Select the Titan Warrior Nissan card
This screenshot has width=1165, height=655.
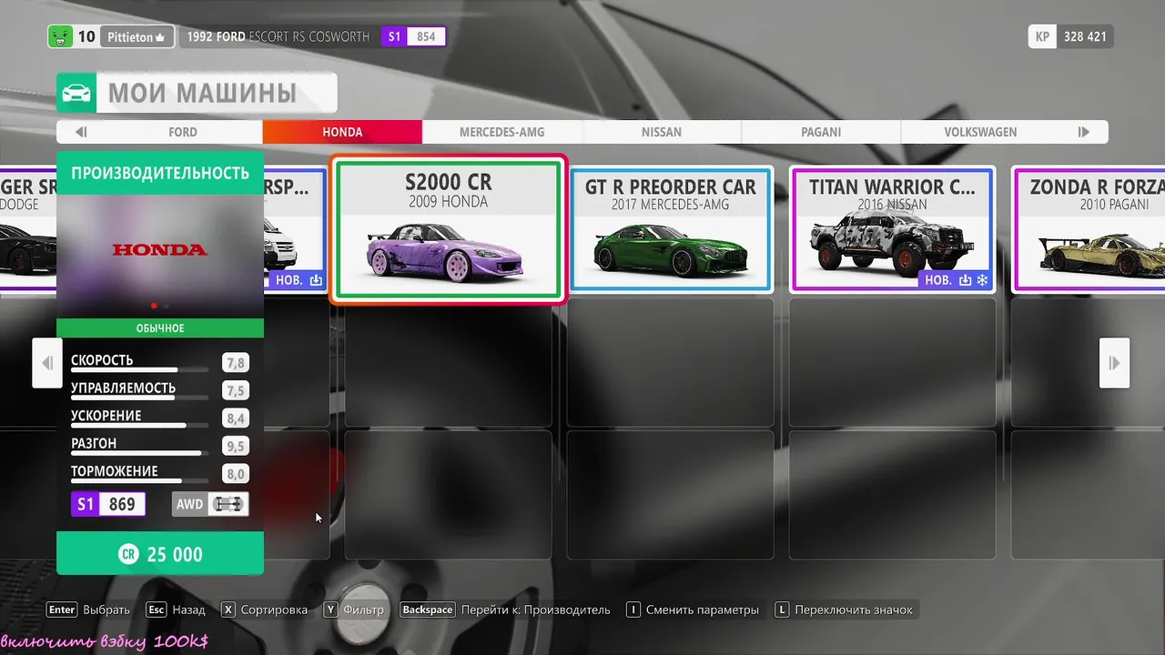coord(892,229)
